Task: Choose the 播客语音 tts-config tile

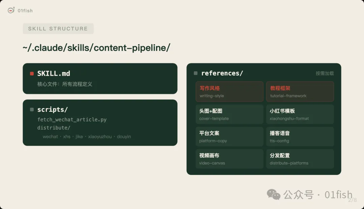Action: click(x=300, y=136)
